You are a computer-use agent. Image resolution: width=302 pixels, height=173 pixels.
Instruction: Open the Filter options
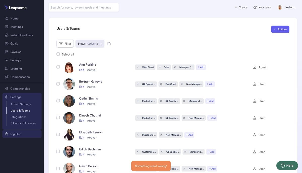coord(65,44)
